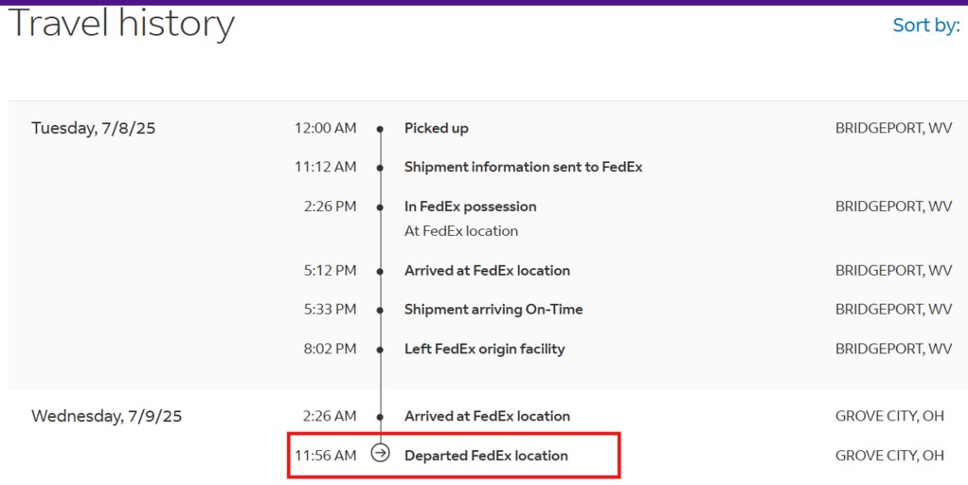Click BRIDGEPORT, WV location beside Picked up

[893, 128]
